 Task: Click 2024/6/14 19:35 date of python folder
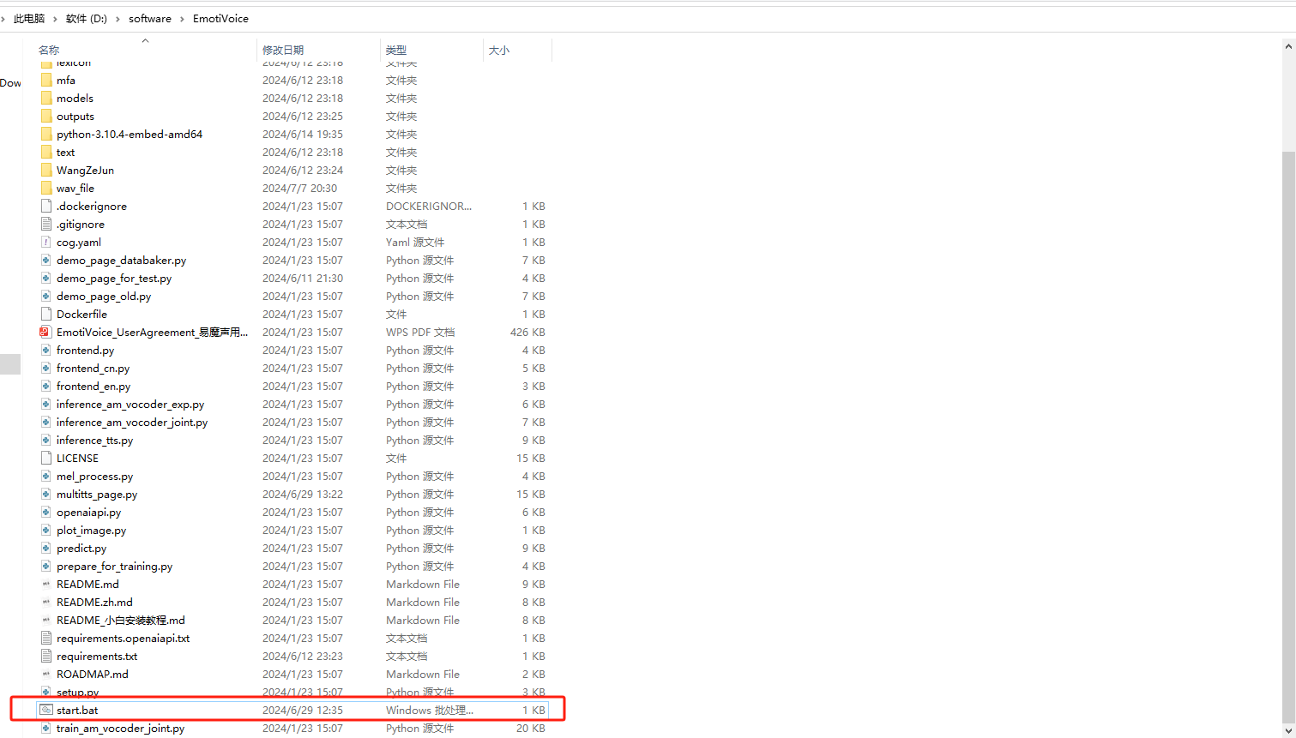(x=303, y=135)
